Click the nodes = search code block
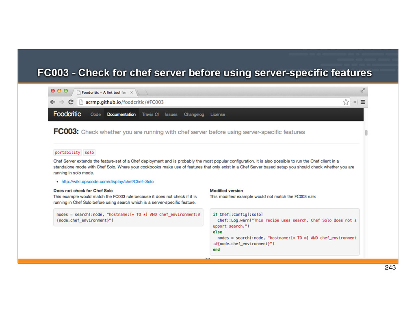 [x=128, y=218]
